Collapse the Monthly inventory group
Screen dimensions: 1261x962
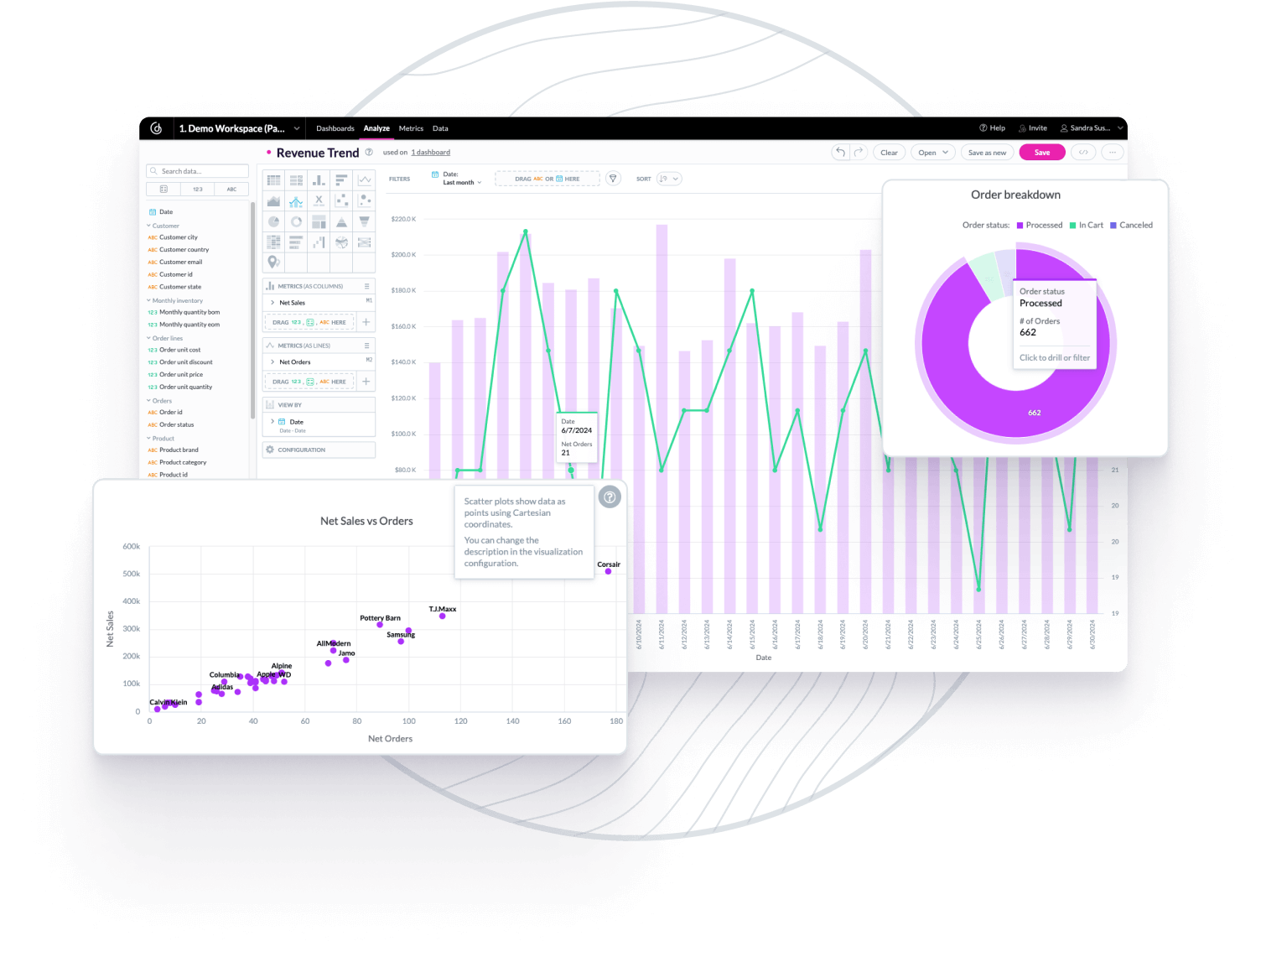pos(174,300)
